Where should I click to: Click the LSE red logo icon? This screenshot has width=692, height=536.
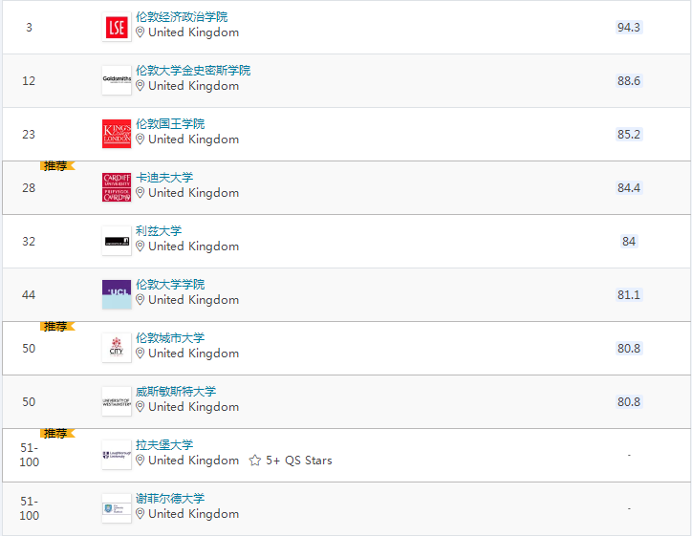coord(117,27)
